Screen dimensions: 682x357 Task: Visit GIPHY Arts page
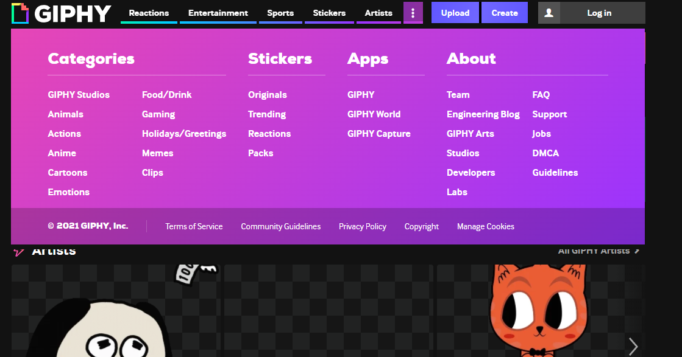470,134
